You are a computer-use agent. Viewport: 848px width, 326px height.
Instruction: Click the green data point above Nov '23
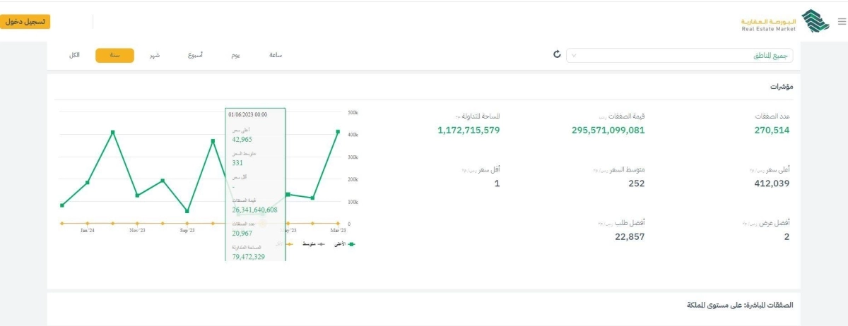tap(137, 195)
